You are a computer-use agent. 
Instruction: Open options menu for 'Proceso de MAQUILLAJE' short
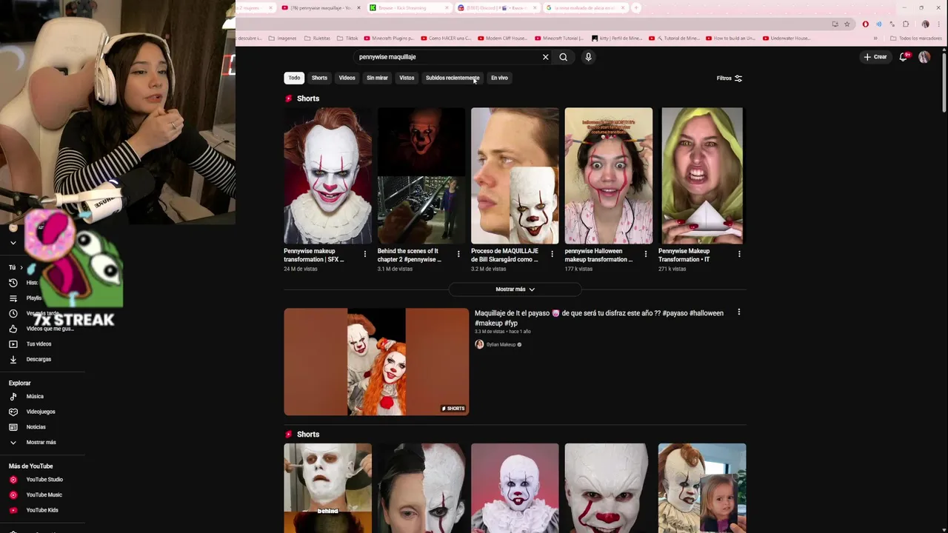click(x=552, y=254)
